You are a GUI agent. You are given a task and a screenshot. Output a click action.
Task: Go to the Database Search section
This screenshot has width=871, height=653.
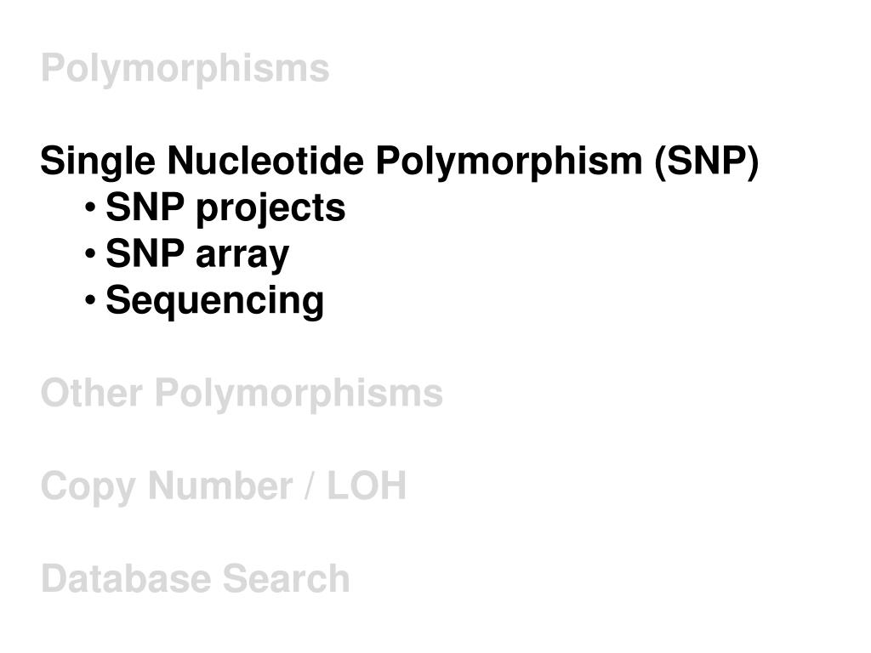(x=195, y=578)
